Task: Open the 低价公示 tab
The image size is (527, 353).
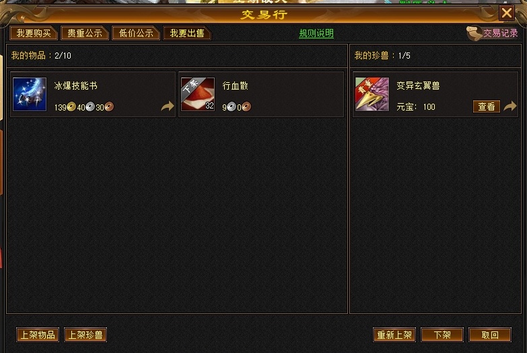Action: coord(136,33)
